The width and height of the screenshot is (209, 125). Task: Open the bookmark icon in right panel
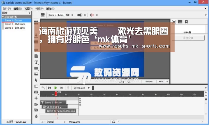[186, 22]
